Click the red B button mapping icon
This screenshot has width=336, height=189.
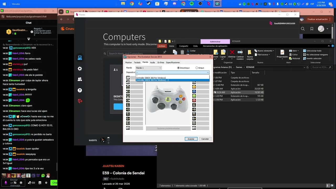tap(194, 100)
